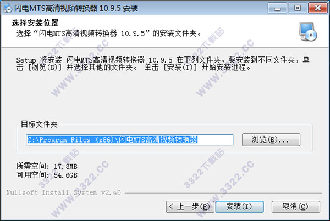
Task: Minimize the installer window
Action: [x=277, y=8]
